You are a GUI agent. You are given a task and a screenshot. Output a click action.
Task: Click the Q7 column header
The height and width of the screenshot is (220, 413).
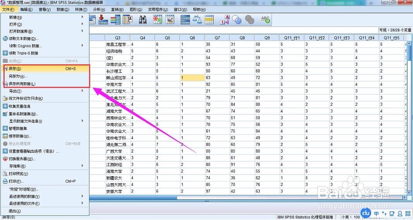tap(217, 38)
